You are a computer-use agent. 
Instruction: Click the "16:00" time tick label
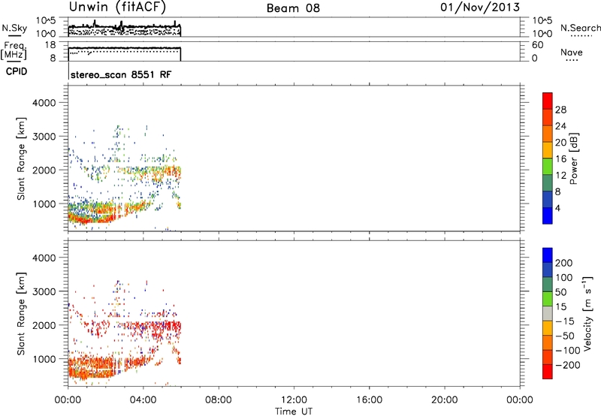(x=369, y=400)
